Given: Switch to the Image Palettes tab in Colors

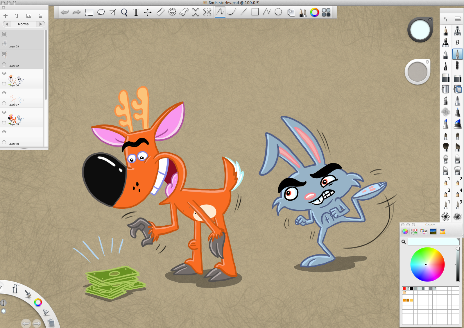Looking at the screenshot, I should pyautogui.click(x=433, y=231).
